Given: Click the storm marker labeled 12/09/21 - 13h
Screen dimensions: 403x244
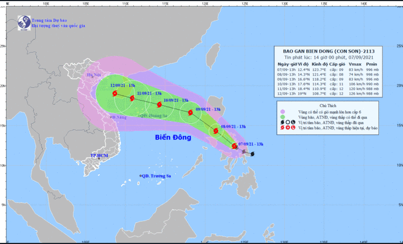Looking at the screenshot, I should [115, 93].
